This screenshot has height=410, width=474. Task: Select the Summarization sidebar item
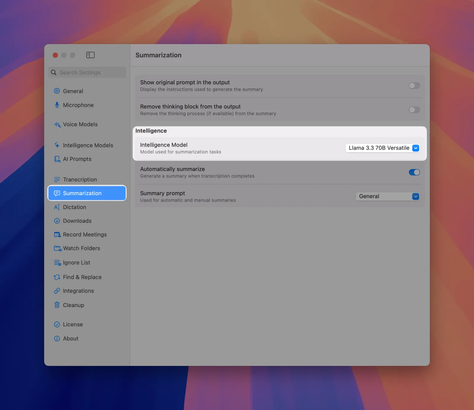[x=87, y=193]
